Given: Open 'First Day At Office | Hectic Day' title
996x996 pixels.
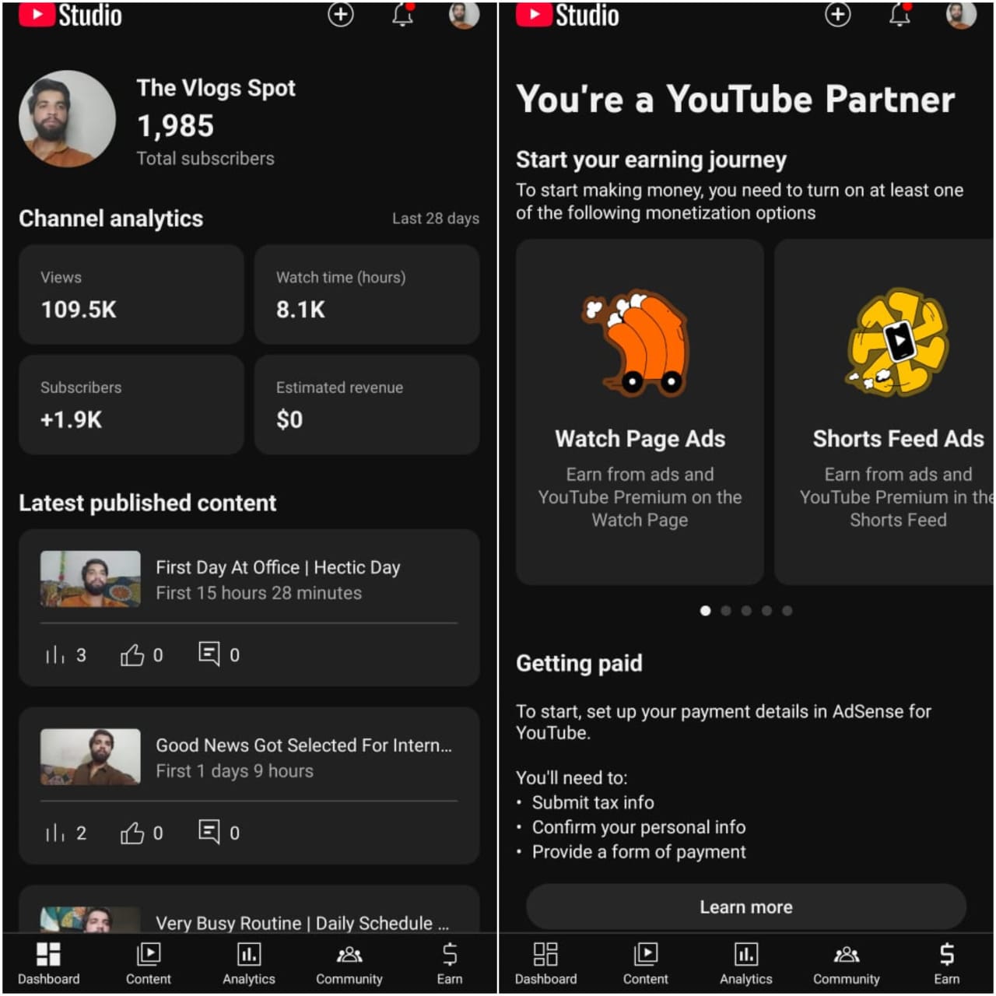Looking at the screenshot, I should click(x=278, y=567).
